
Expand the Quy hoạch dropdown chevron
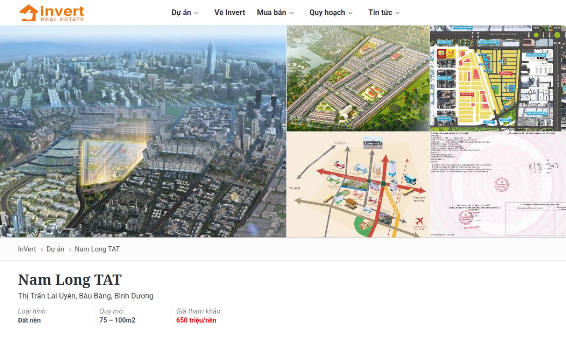[351, 13]
